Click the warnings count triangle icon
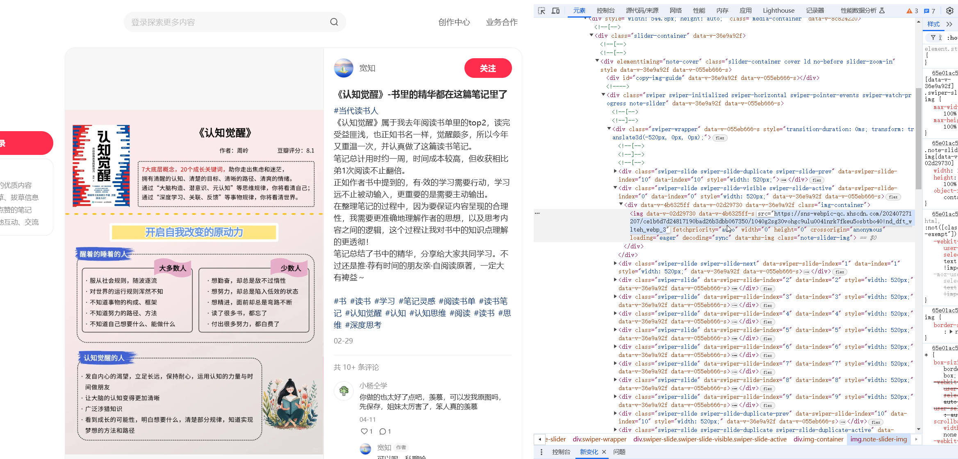Screen dimensions: 958x459 (x=910, y=11)
